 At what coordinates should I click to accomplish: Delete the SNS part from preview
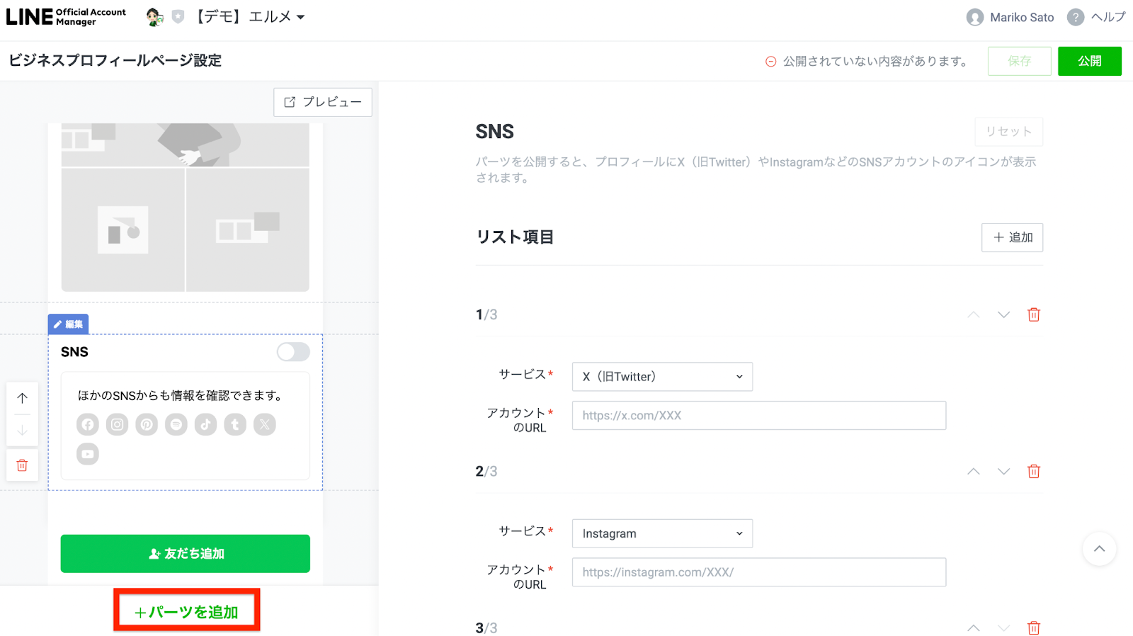click(23, 465)
